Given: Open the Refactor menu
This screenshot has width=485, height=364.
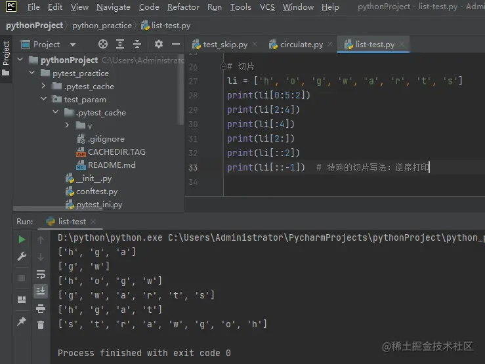Looking at the screenshot, I should (x=183, y=7).
